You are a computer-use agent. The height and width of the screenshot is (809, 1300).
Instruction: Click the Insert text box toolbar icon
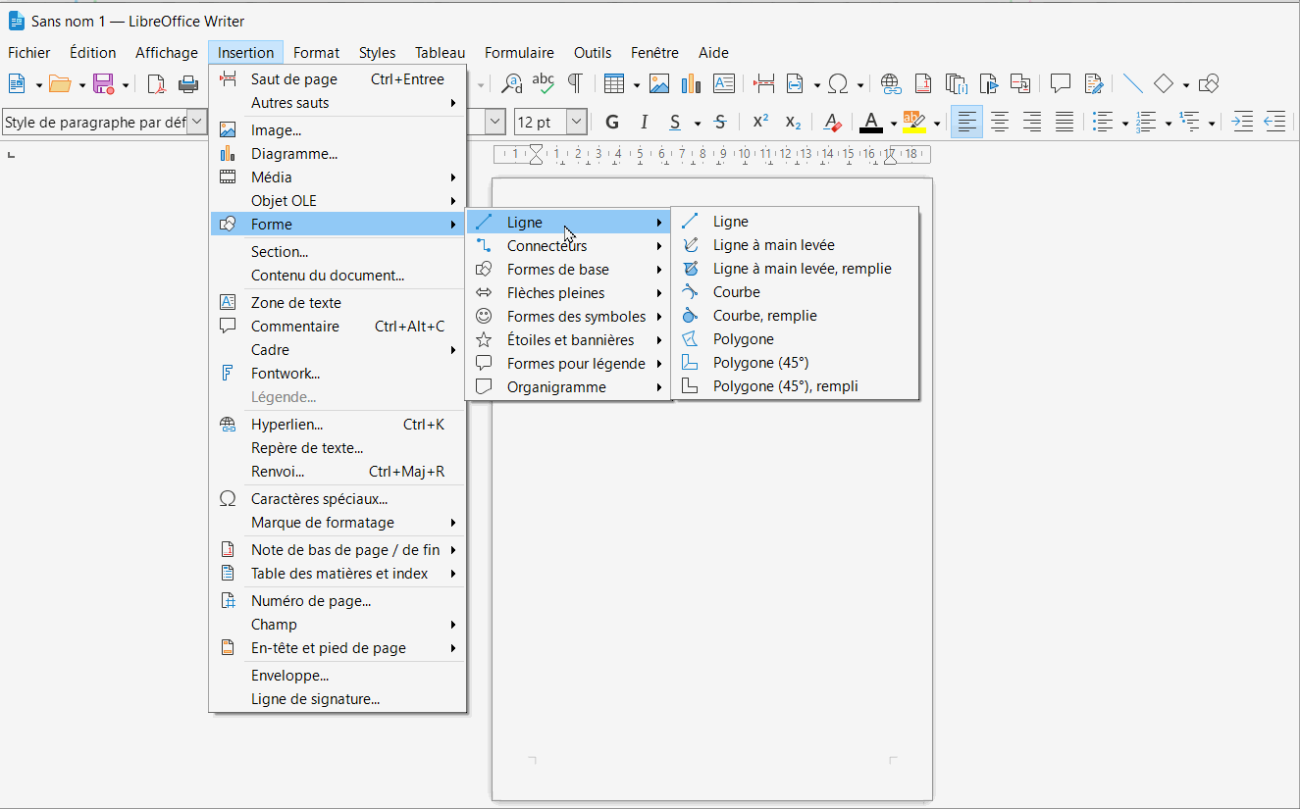(724, 84)
